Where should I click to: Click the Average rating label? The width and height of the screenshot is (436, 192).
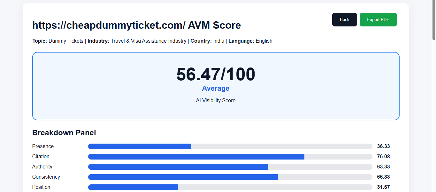point(216,89)
